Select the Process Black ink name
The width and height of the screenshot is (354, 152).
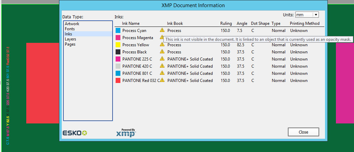click(135, 52)
